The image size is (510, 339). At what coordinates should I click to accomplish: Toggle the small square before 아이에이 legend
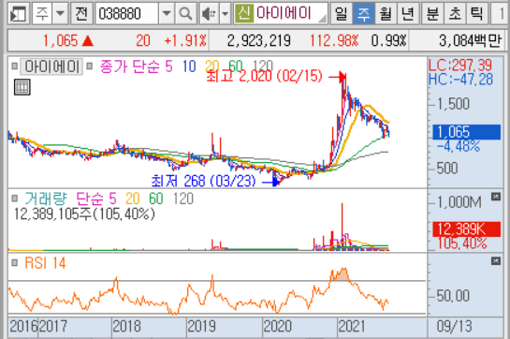coord(14,66)
